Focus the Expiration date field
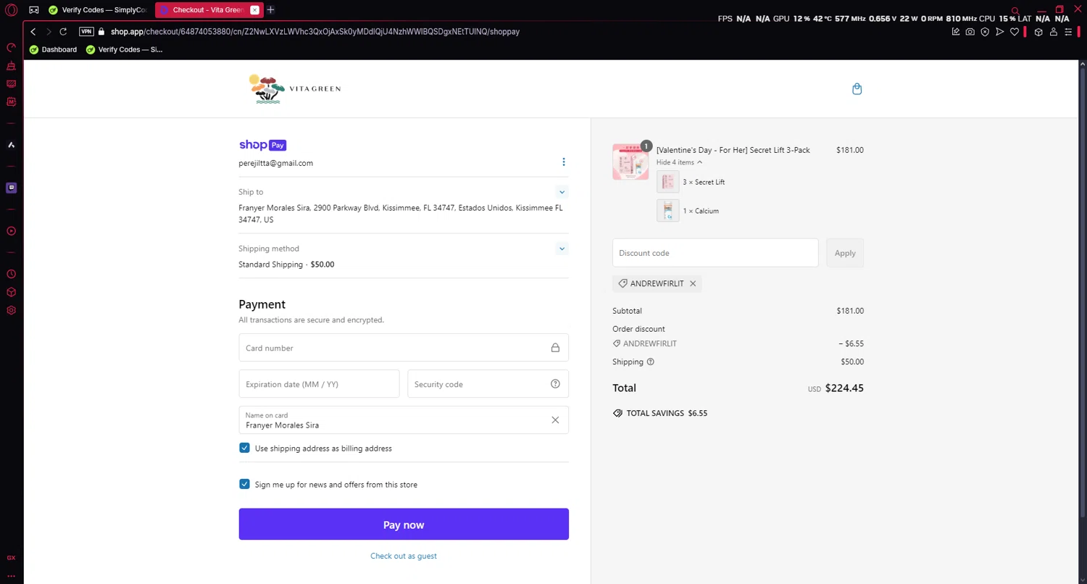1087x584 pixels. pos(319,384)
